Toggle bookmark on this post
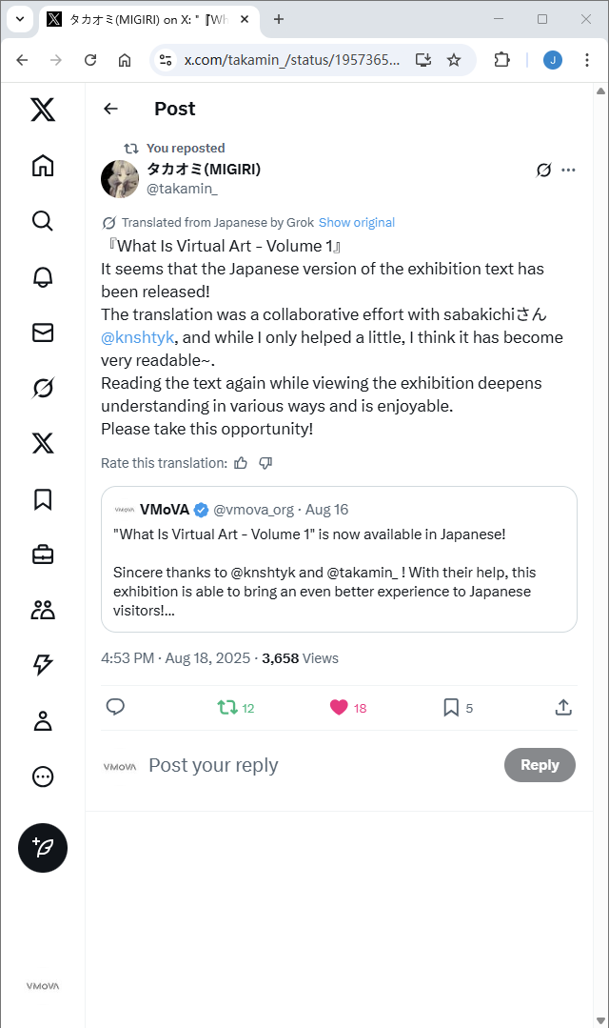 [451, 707]
